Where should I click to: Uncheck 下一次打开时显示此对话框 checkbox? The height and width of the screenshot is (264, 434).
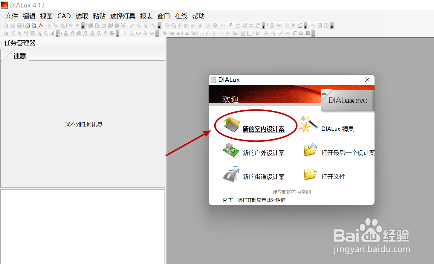225,200
